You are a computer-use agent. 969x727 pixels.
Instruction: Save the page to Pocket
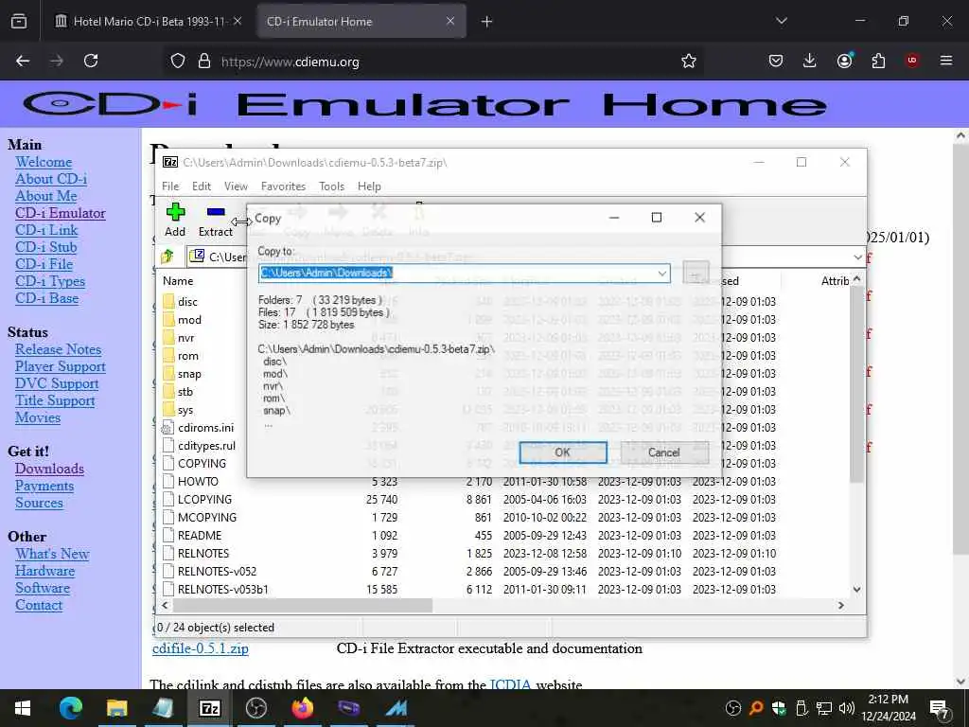click(776, 61)
